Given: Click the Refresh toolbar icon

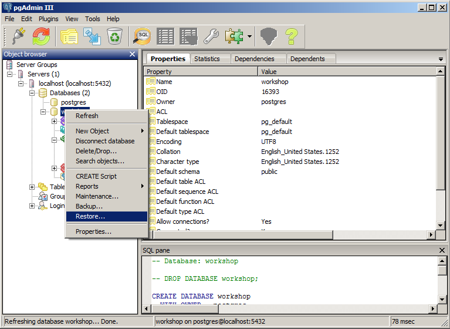Looking at the screenshot, I should pyautogui.click(x=41, y=36).
